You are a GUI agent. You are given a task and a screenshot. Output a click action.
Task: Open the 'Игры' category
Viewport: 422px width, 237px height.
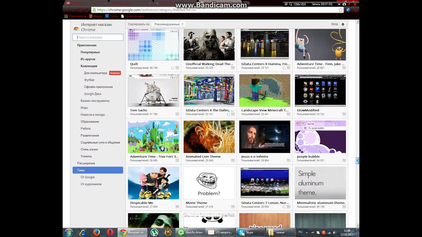pyautogui.click(x=84, y=108)
